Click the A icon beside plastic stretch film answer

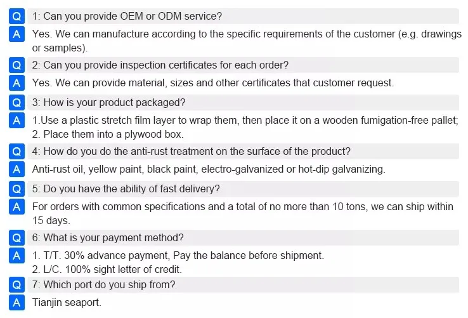coord(16,121)
